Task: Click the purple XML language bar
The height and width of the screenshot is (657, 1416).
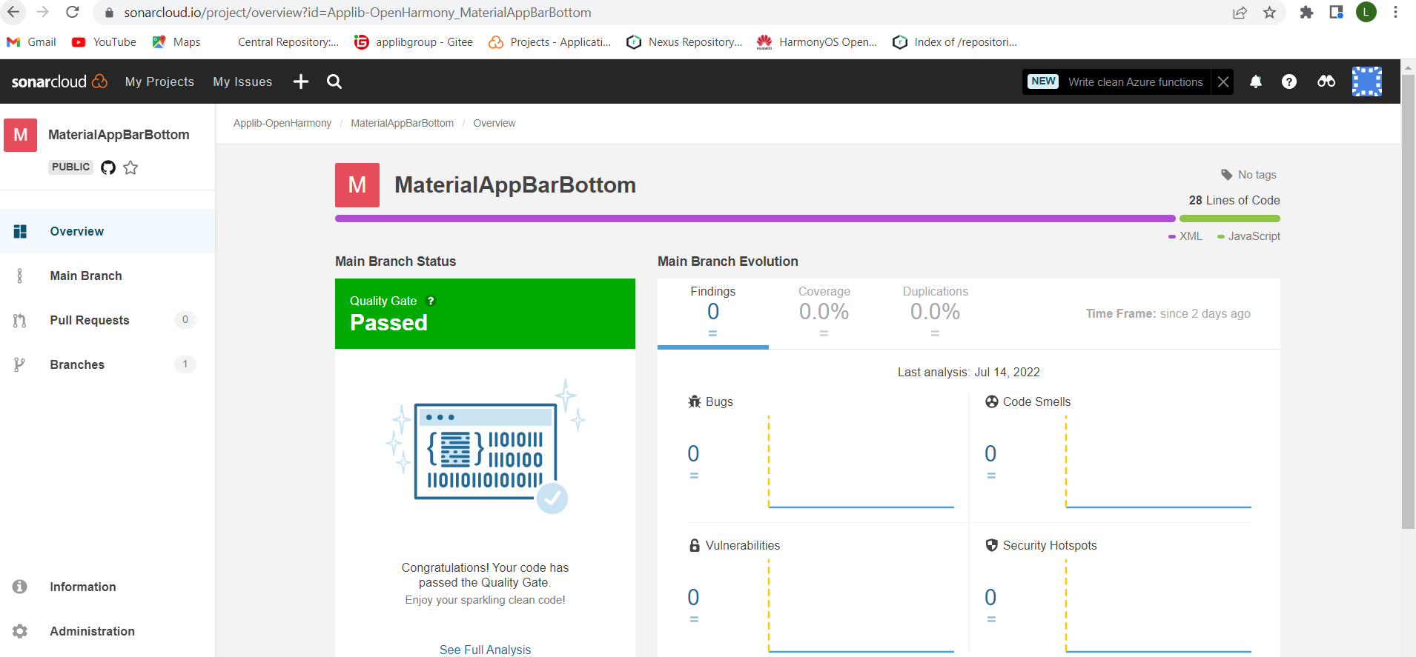Action: pos(755,219)
